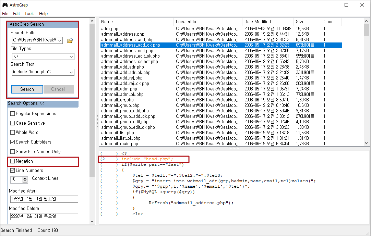Sort results by Located In column
371x236 pixels.
point(208,22)
